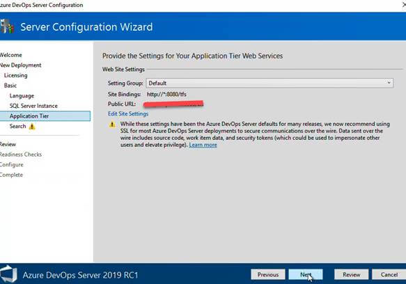Go to the New Deployment step
The width and height of the screenshot is (406, 284).
tap(20, 65)
